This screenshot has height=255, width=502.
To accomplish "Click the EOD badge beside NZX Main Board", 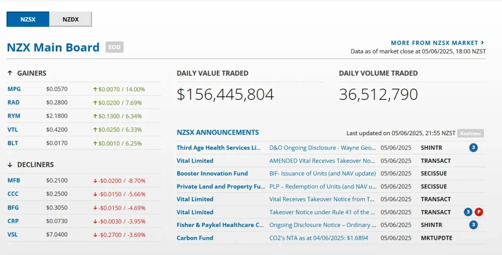I will [x=115, y=47].
